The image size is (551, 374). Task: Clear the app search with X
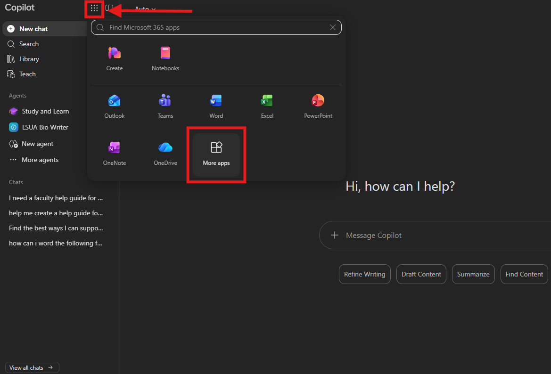(332, 27)
